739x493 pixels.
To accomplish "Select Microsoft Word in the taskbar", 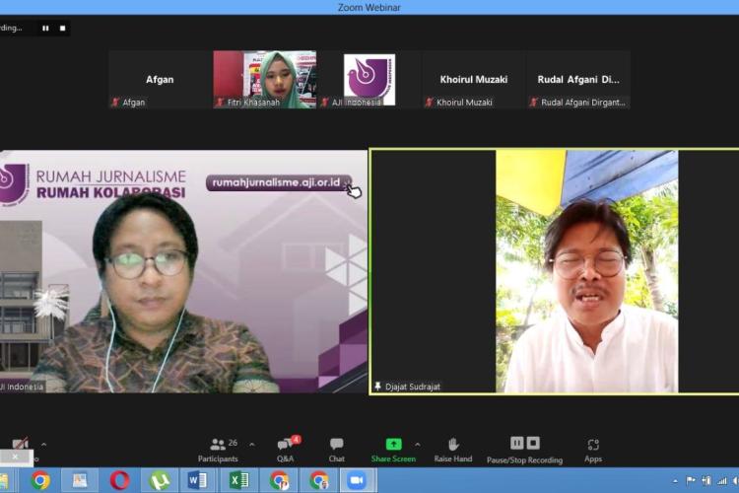I will 198,480.
